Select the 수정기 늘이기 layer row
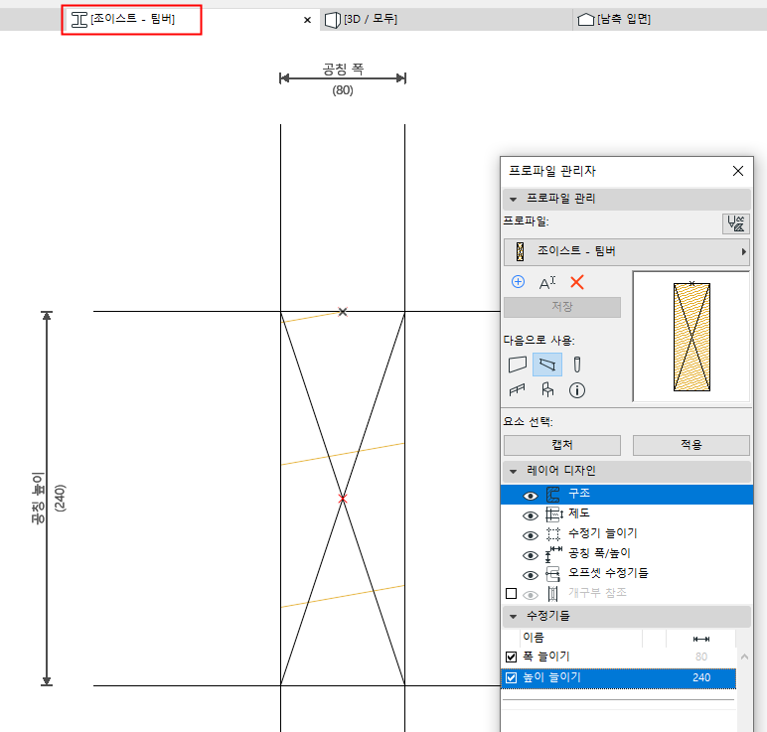The height and width of the screenshot is (732, 767). coord(627,533)
